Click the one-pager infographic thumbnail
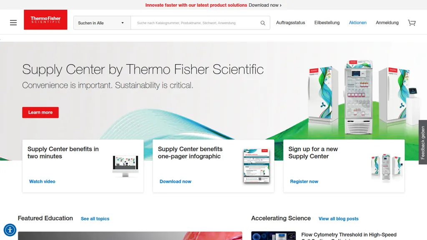 point(256,166)
